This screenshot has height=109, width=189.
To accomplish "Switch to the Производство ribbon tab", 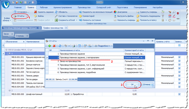I will (x=84, y=8).
